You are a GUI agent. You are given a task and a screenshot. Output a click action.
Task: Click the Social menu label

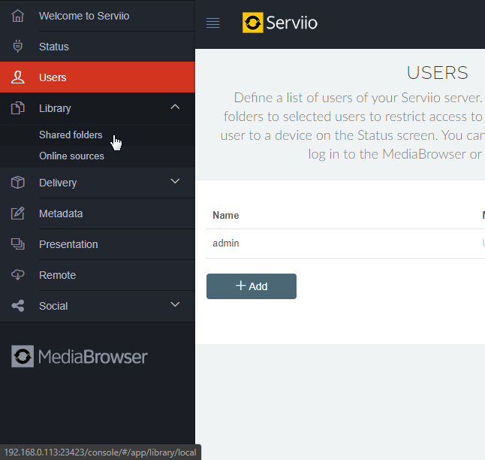(x=53, y=306)
